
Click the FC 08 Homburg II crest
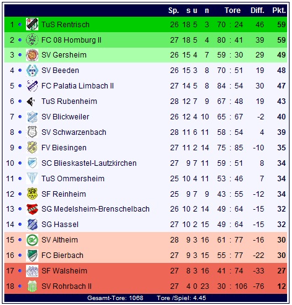click(32, 40)
